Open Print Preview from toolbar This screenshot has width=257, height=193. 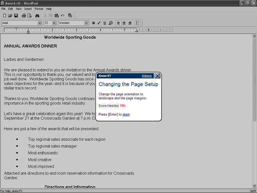point(30,16)
